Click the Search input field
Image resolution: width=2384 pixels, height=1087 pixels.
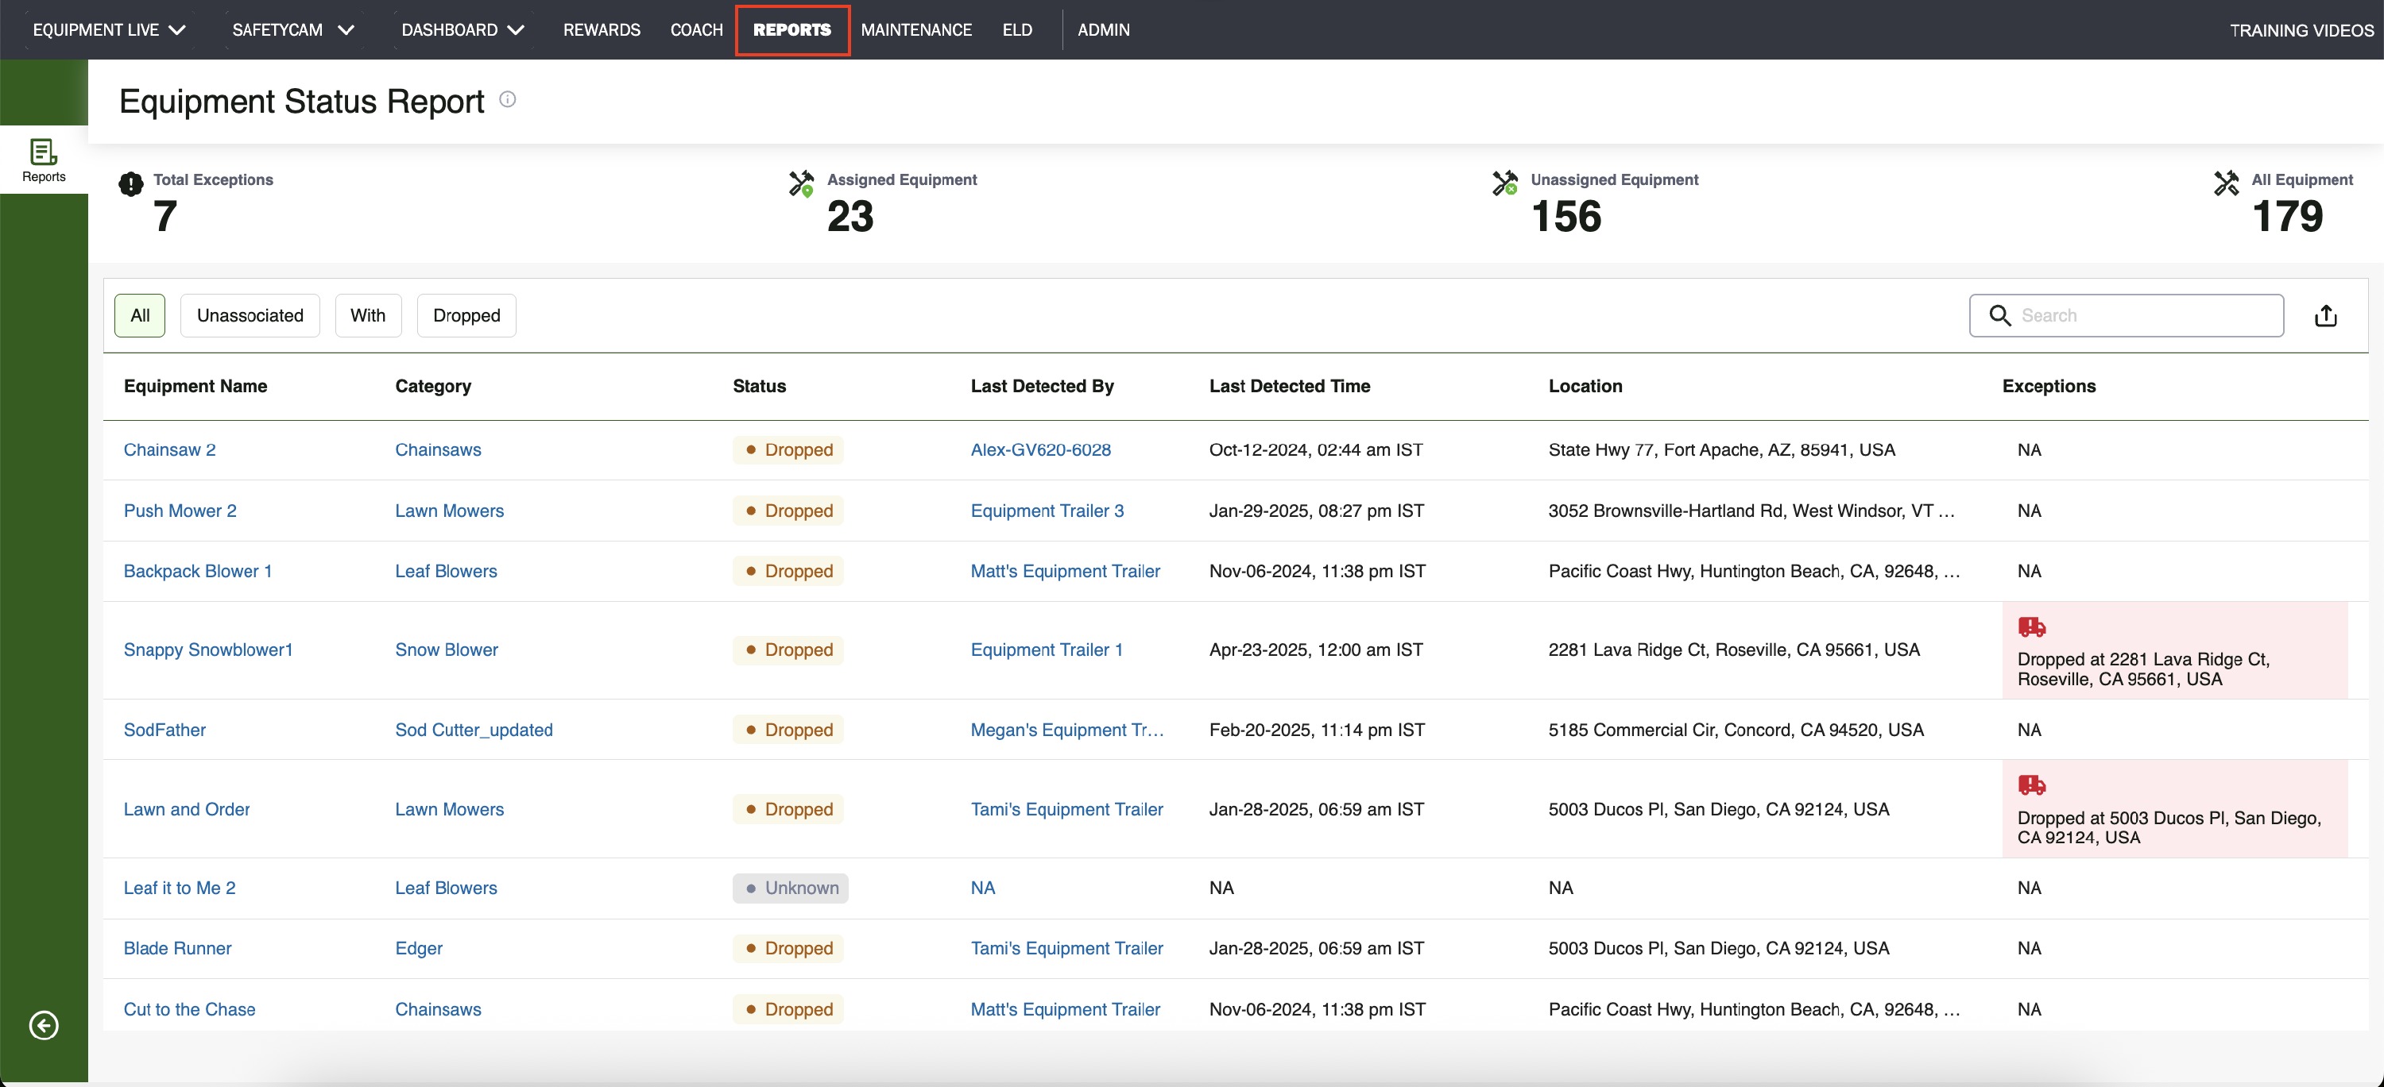(x=2126, y=316)
